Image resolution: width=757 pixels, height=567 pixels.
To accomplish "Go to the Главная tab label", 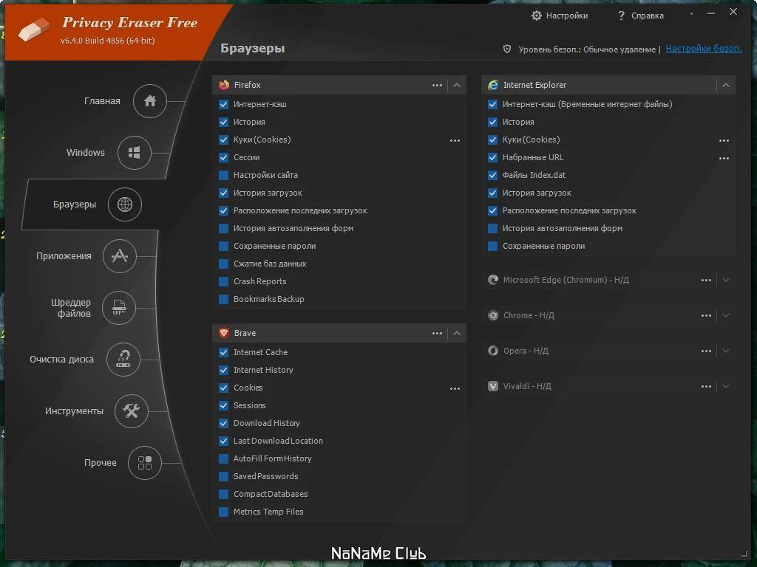I will point(102,100).
